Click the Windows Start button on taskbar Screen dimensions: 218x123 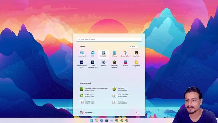(92, 120)
